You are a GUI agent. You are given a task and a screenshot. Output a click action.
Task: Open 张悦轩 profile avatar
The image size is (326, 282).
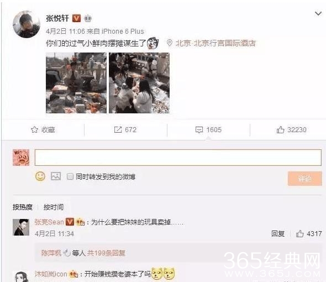[26, 24]
